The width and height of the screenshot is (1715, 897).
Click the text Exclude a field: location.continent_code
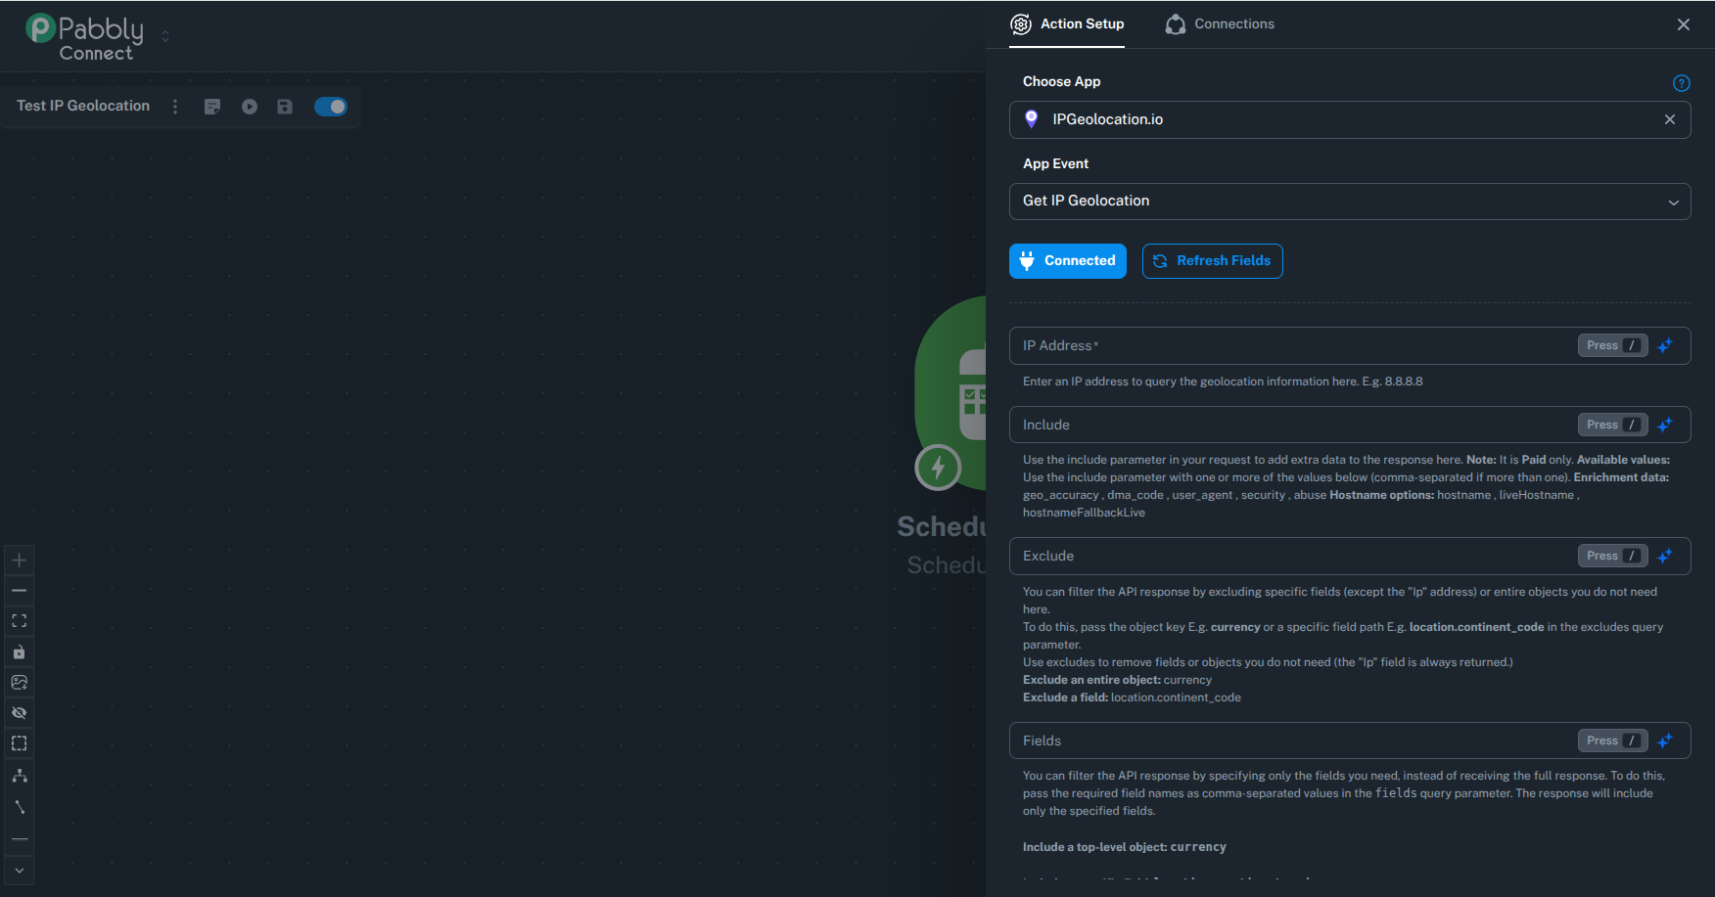[1132, 697]
